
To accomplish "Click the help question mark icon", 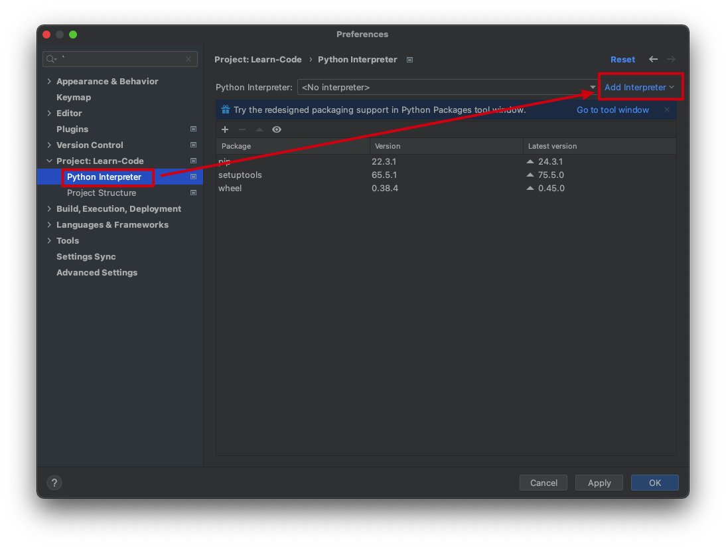I will click(54, 483).
